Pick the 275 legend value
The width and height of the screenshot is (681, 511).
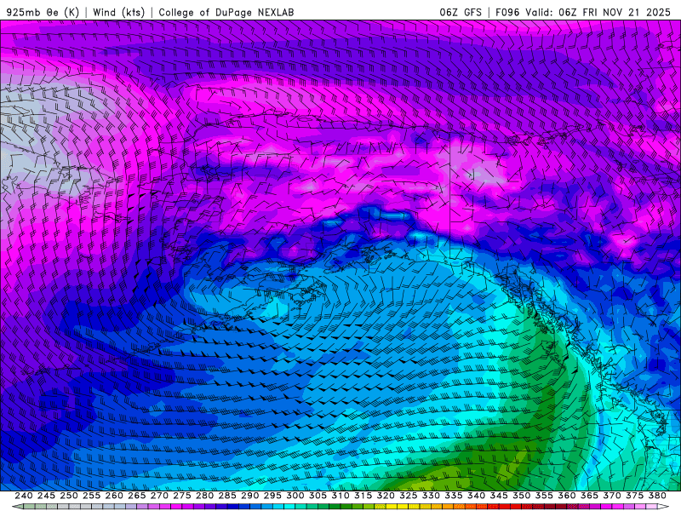182,496
